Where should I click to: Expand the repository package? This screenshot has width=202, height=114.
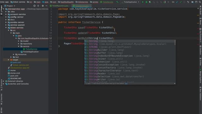19,44
